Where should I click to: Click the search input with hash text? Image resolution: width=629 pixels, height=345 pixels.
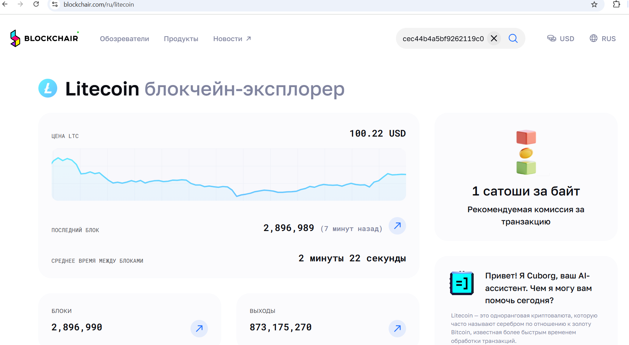pyautogui.click(x=443, y=39)
